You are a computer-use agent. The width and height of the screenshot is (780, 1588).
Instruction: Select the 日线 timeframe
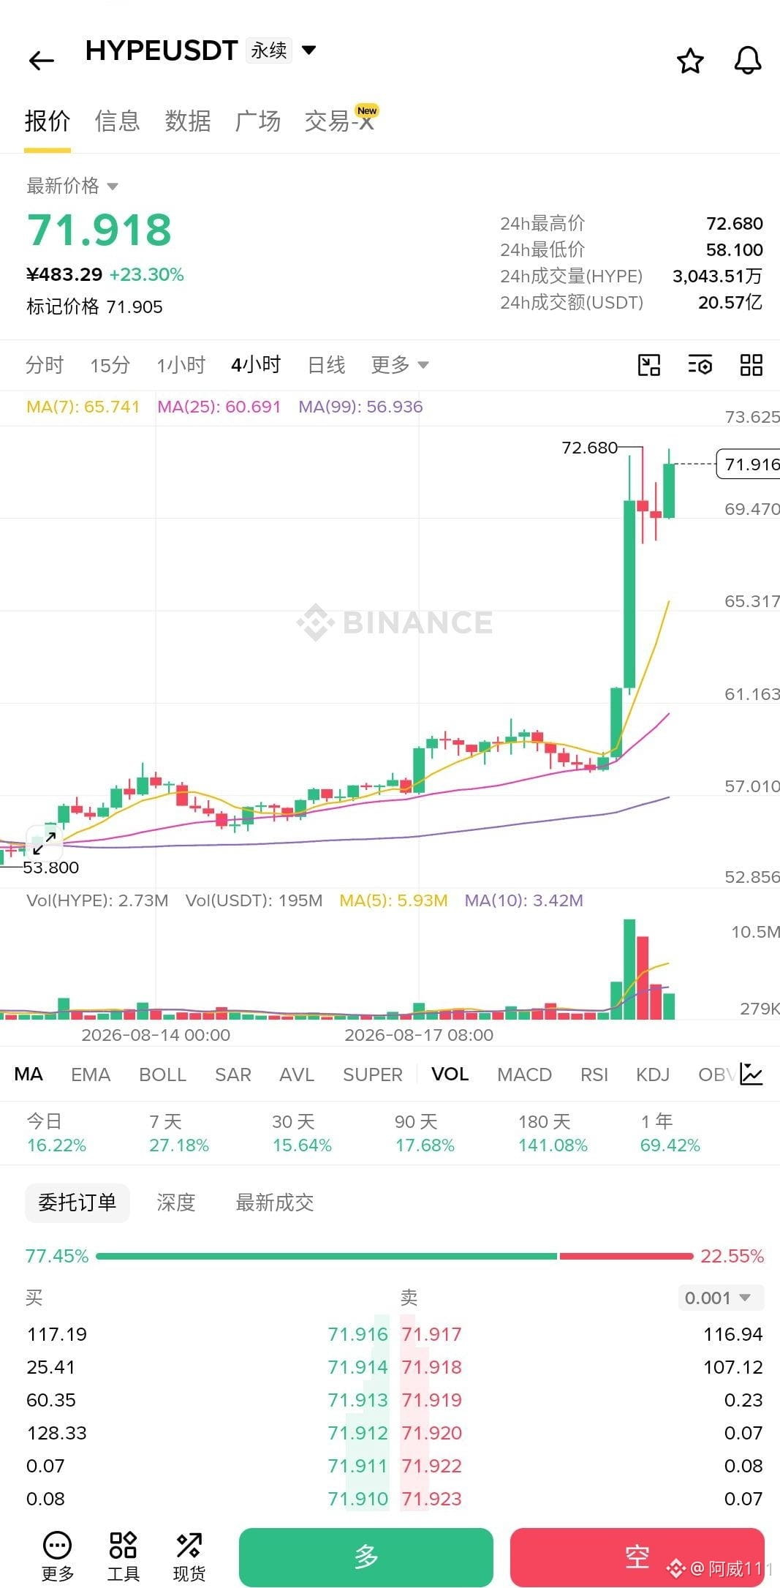click(x=326, y=364)
